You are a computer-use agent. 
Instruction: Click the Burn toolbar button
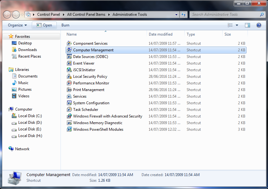click(x=65, y=25)
